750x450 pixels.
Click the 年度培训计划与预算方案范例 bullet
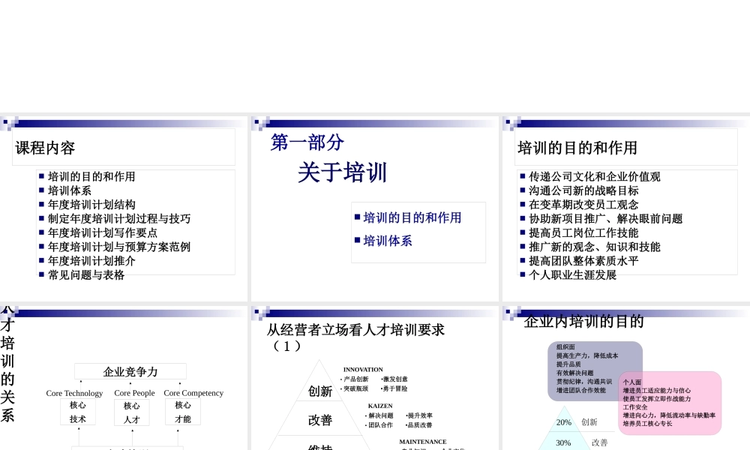(119, 247)
